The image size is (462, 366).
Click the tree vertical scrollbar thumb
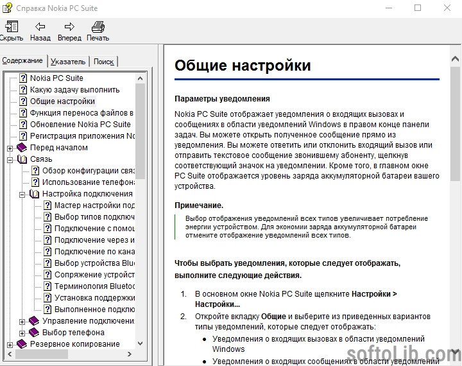click(141, 131)
